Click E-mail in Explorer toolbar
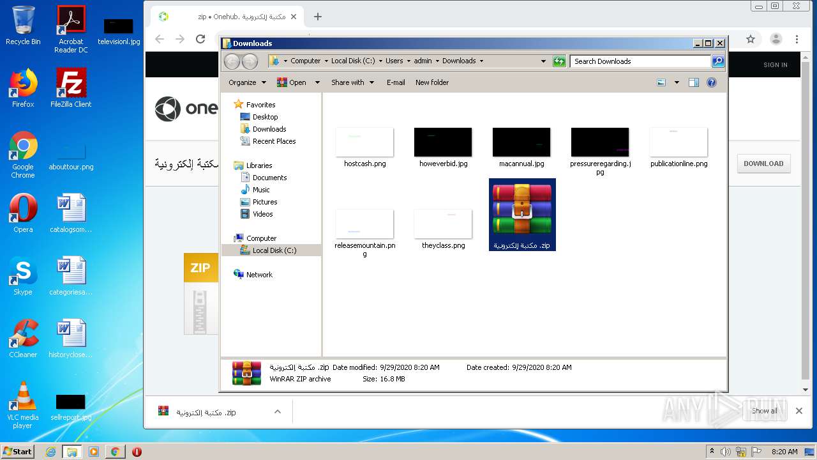The width and height of the screenshot is (817, 460). tap(396, 82)
